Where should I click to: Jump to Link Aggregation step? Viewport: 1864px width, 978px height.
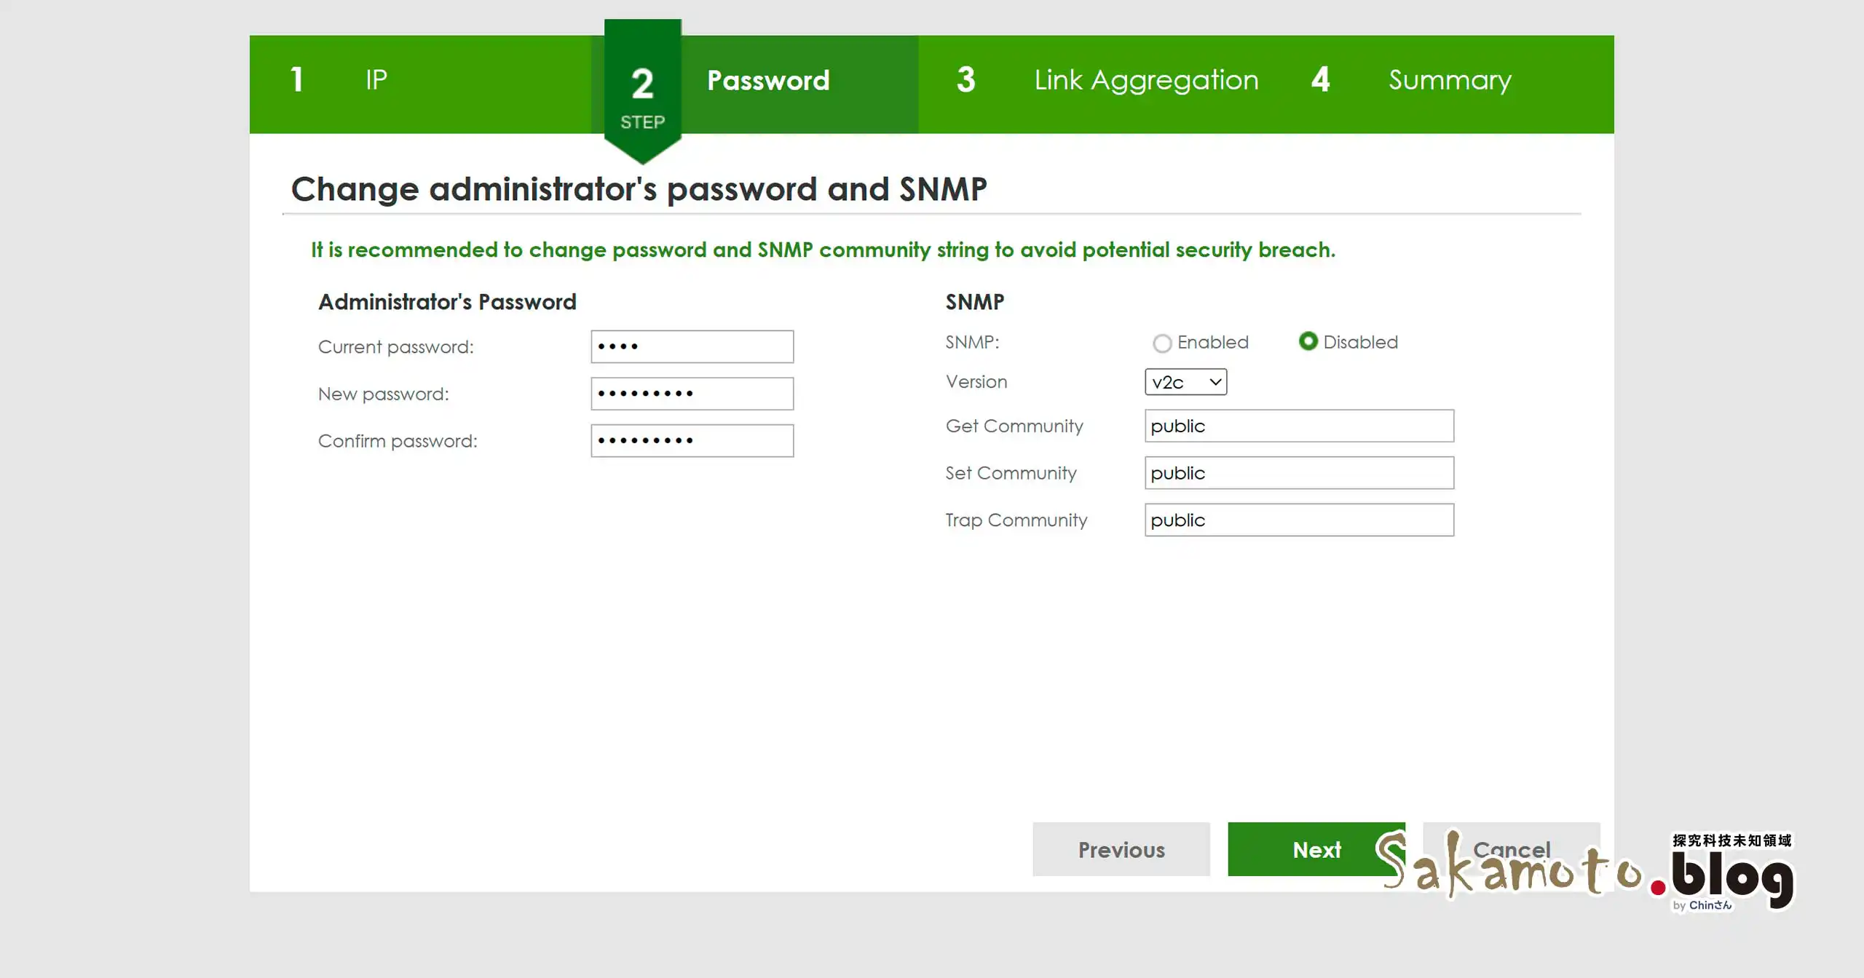(1146, 80)
